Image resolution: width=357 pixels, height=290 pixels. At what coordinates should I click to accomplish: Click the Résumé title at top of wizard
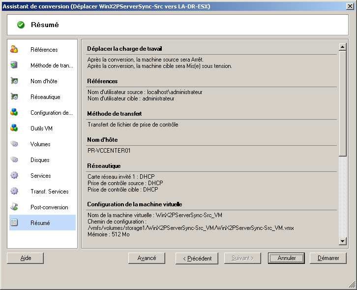tap(45, 25)
